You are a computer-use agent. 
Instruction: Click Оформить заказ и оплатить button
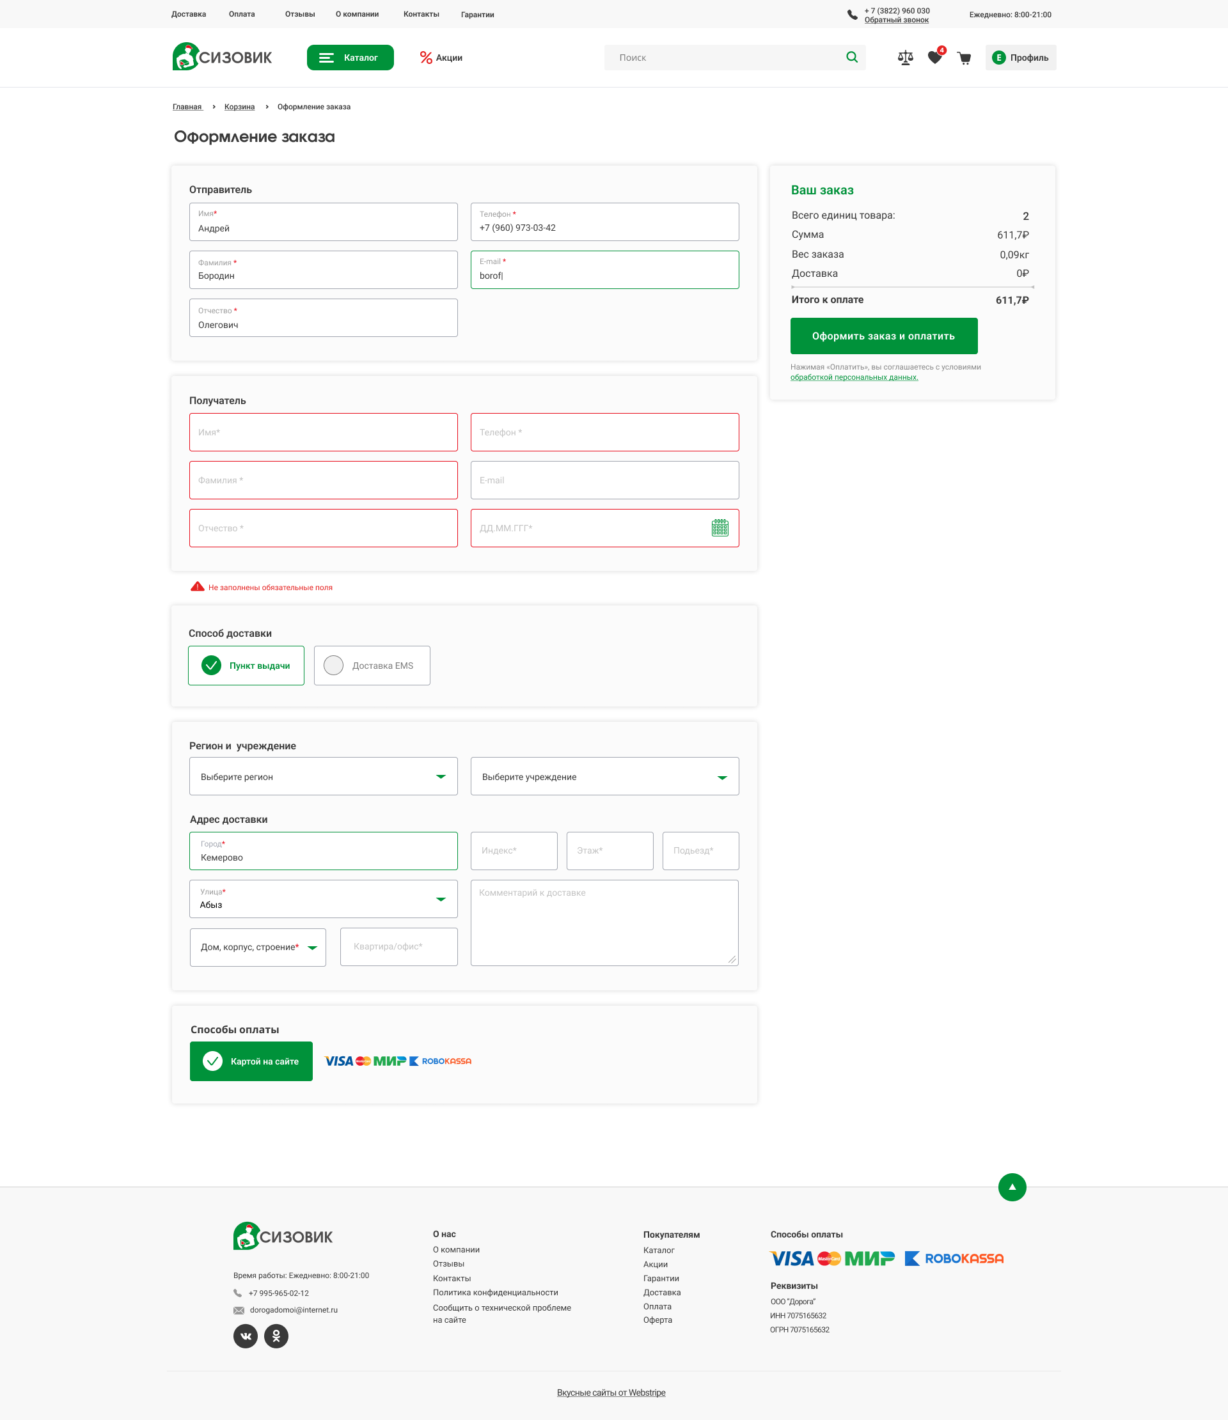[x=883, y=336]
